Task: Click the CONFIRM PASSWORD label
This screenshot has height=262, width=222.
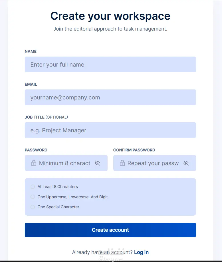Action: click(x=134, y=150)
